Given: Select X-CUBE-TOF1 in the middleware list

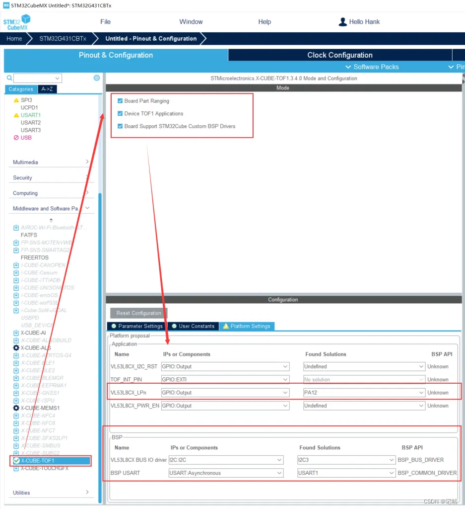Looking at the screenshot, I should coord(51,460).
